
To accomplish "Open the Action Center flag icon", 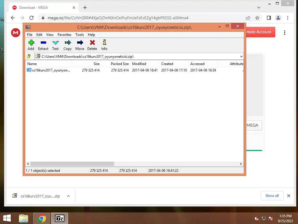I will [x=271, y=218].
